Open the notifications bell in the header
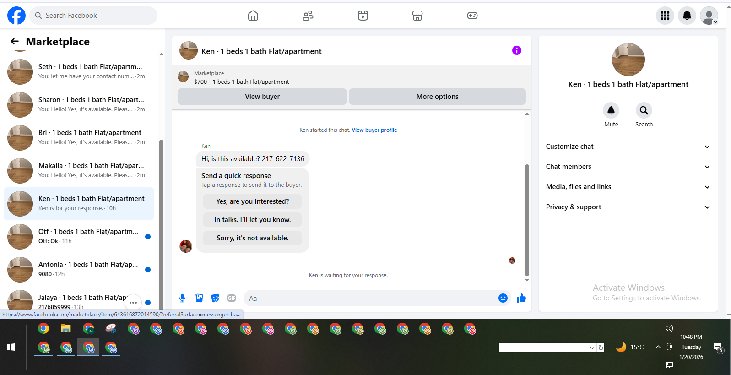This screenshot has height=375, width=731. click(x=687, y=16)
